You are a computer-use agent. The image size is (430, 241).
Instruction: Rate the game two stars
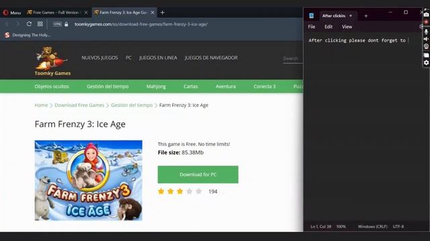click(170, 191)
